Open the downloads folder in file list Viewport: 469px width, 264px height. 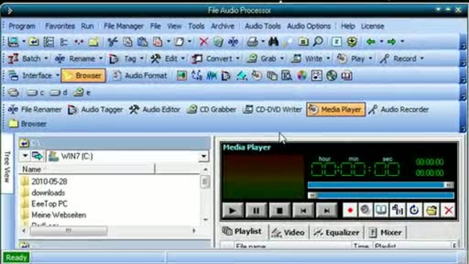coord(48,193)
